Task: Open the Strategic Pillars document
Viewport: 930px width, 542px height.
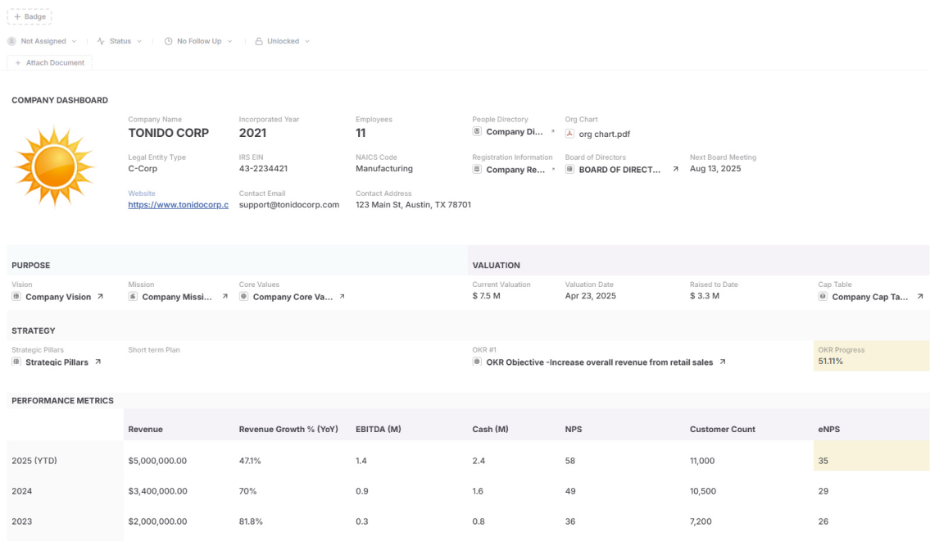Action: pyautogui.click(x=57, y=362)
